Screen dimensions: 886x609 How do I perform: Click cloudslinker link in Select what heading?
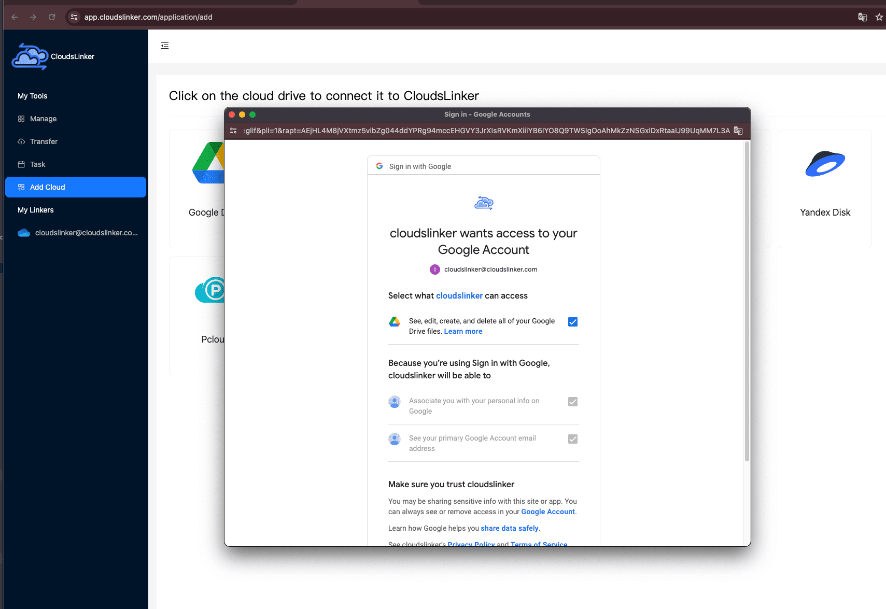tap(459, 295)
